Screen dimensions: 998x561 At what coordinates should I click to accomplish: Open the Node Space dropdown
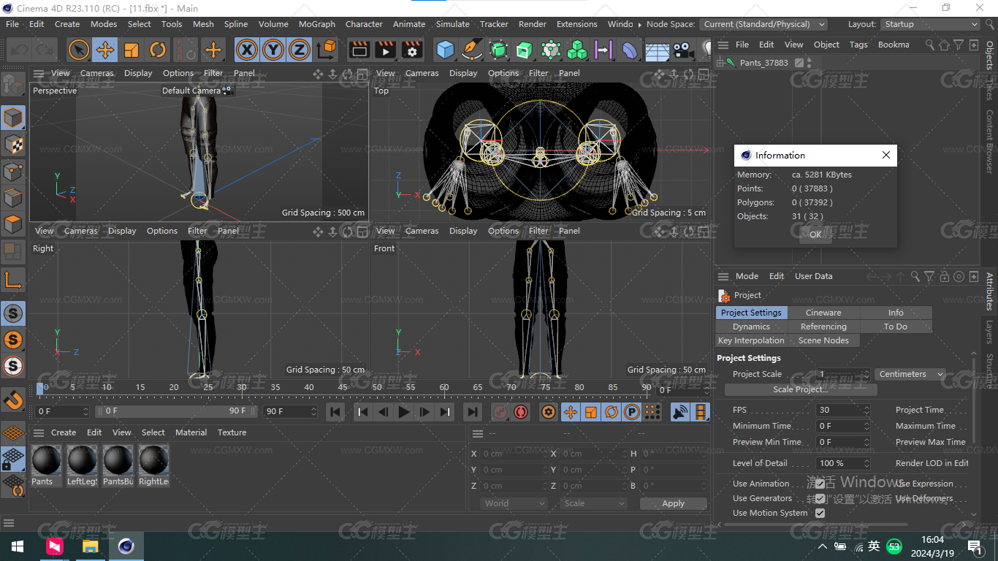click(763, 24)
